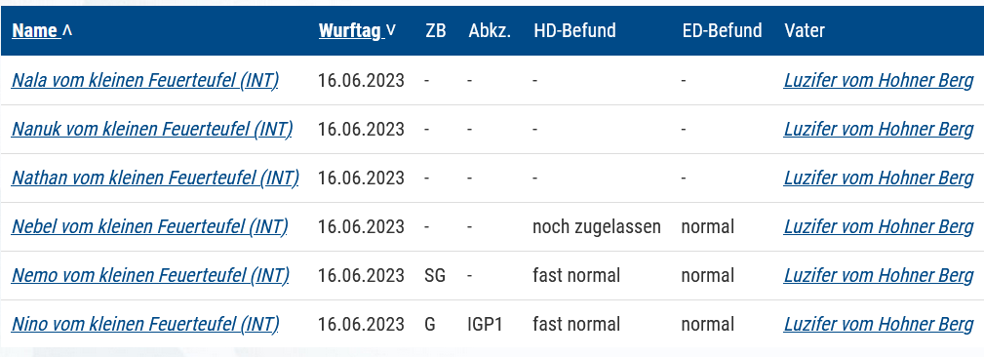Open father Luzifer link in Nanuk row
This screenshot has width=984, height=357.
point(879,130)
